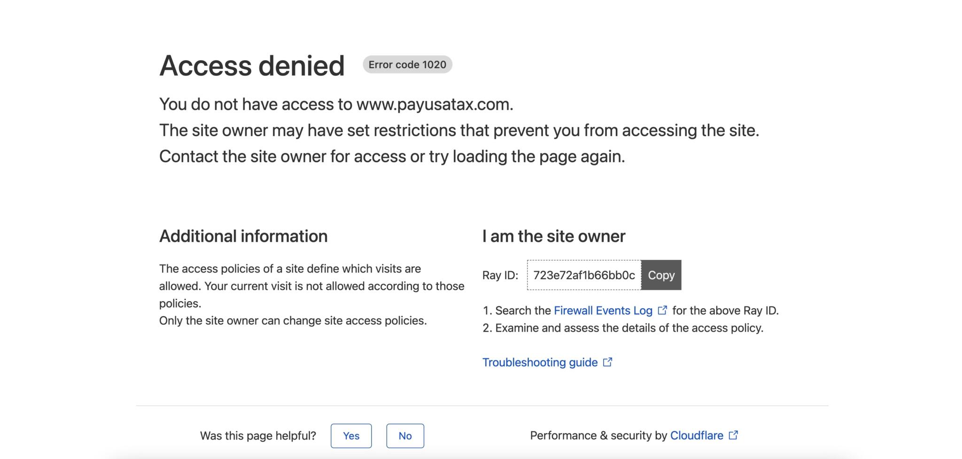The width and height of the screenshot is (962, 459).
Task: Click the I am the site owner heading
Action: click(554, 236)
